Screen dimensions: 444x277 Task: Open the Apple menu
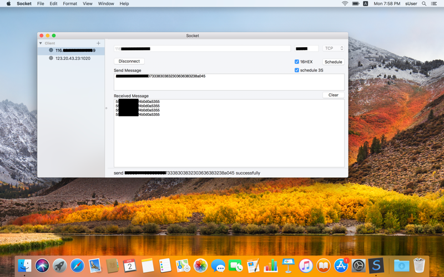pos(8,4)
